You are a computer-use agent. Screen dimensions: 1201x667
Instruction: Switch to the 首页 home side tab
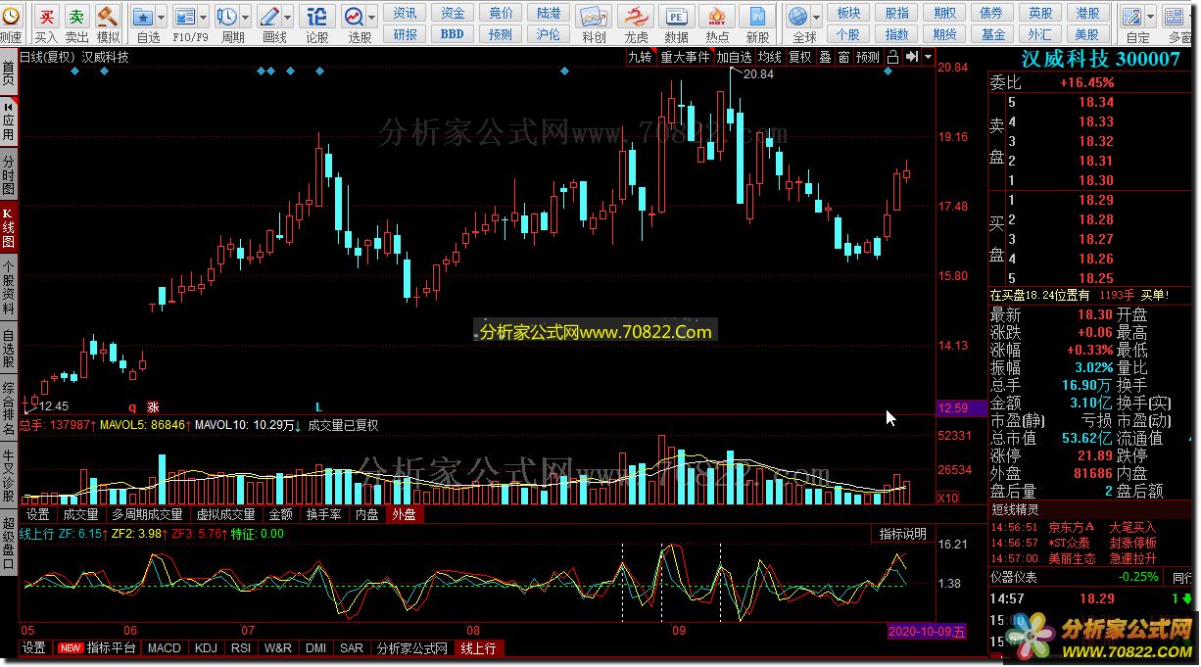pyautogui.click(x=9, y=71)
